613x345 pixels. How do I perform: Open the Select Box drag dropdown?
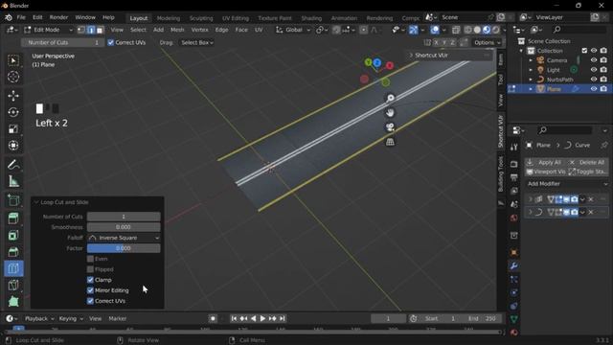pyautogui.click(x=197, y=42)
